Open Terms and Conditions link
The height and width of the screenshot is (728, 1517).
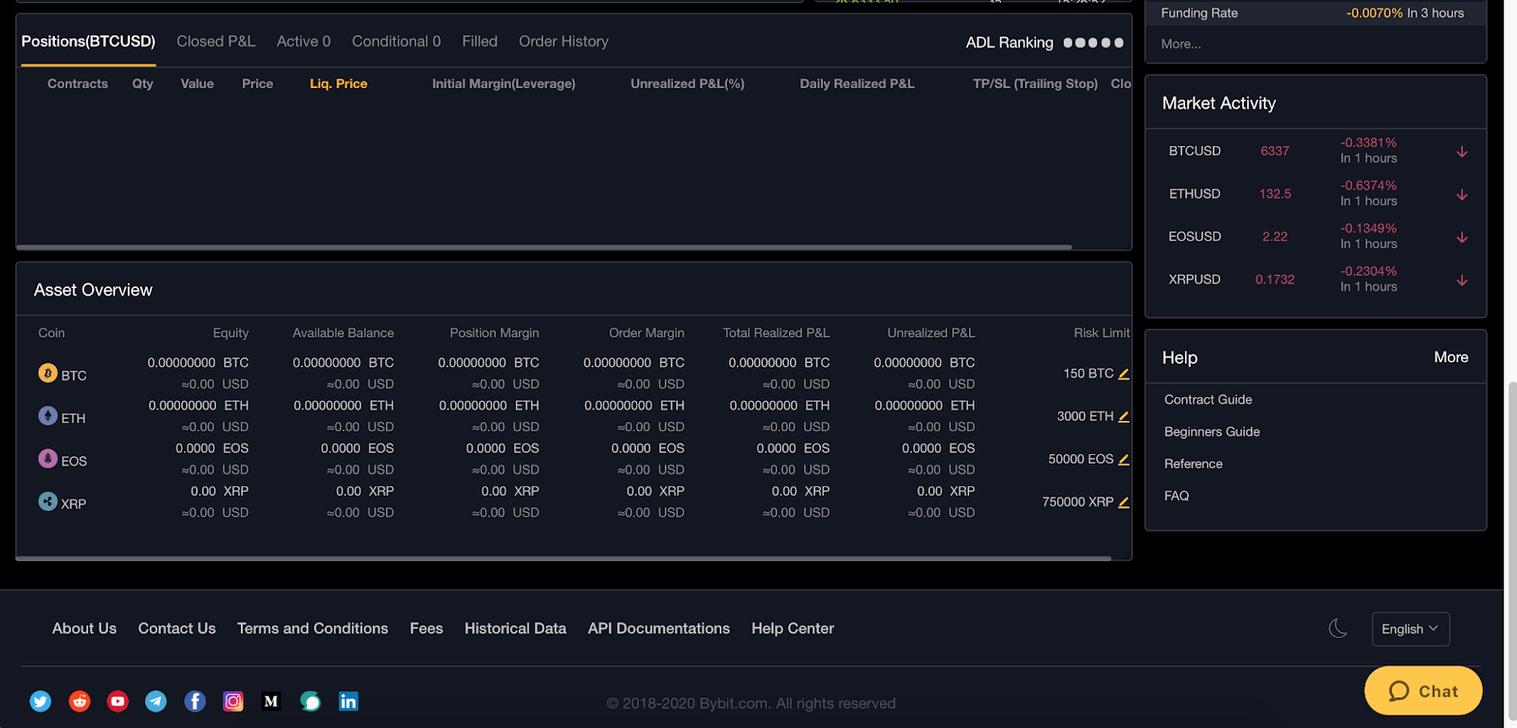click(x=313, y=628)
